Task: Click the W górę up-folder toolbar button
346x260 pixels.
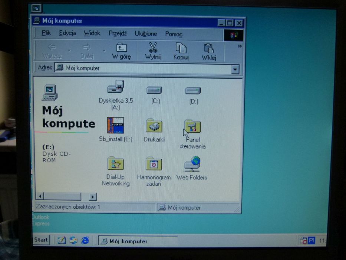Action: pyautogui.click(x=121, y=51)
